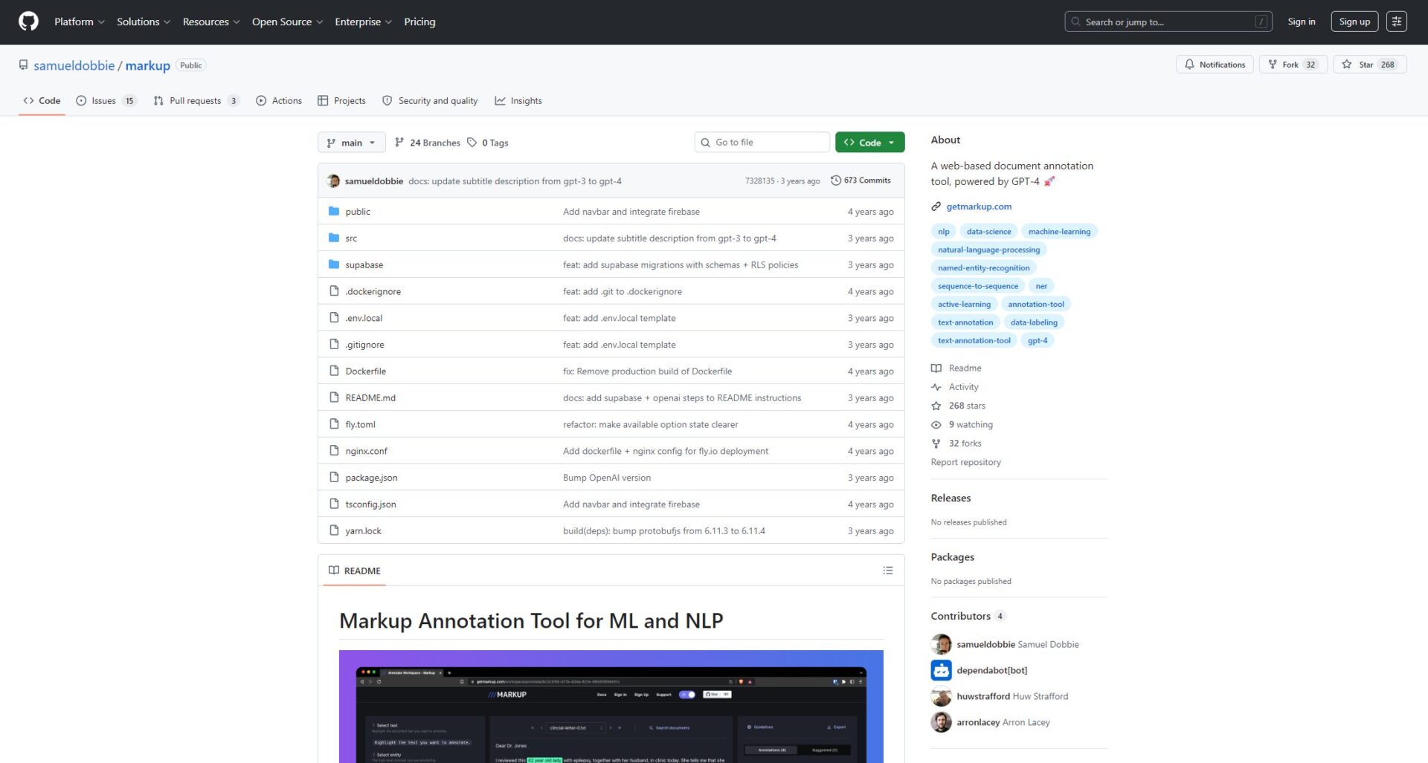The width and height of the screenshot is (1428, 763).
Task: Open the Security and quality tab
Action: [x=430, y=101]
